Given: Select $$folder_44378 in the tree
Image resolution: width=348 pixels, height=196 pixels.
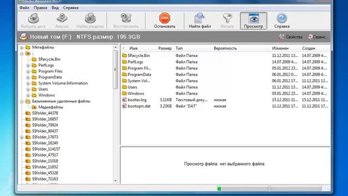Looking at the screenshot, I should coord(45,113).
